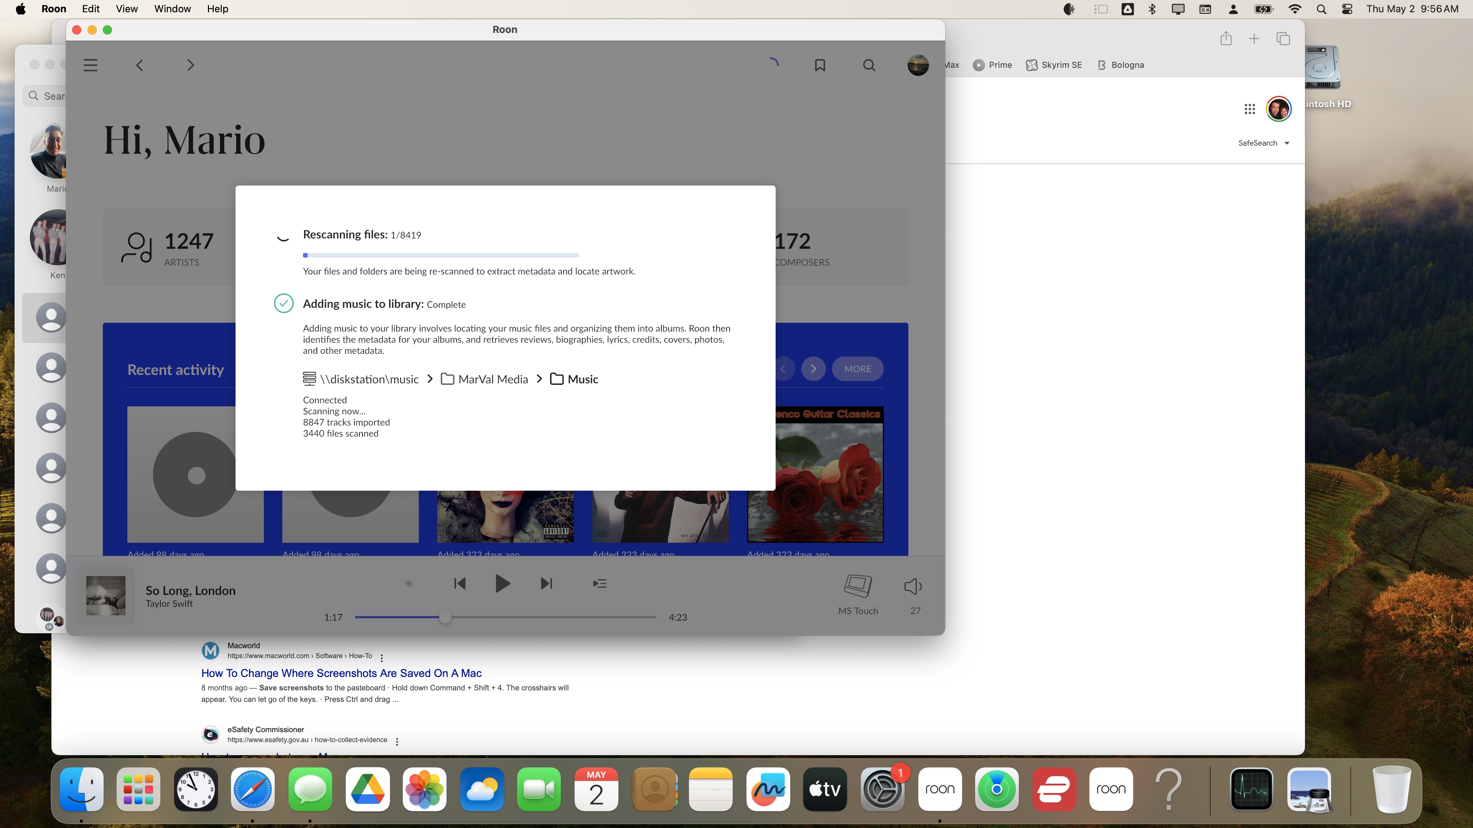
Task: Open Spotlight search in the menu bar
Action: [x=1321, y=8]
